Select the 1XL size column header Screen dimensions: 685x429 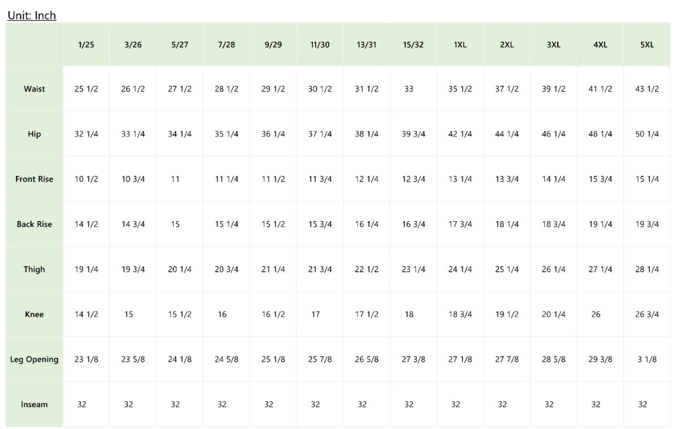[x=460, y=44]
